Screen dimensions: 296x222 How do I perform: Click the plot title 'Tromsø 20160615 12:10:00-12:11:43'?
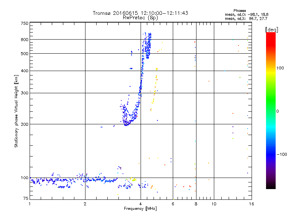(140, 13)
